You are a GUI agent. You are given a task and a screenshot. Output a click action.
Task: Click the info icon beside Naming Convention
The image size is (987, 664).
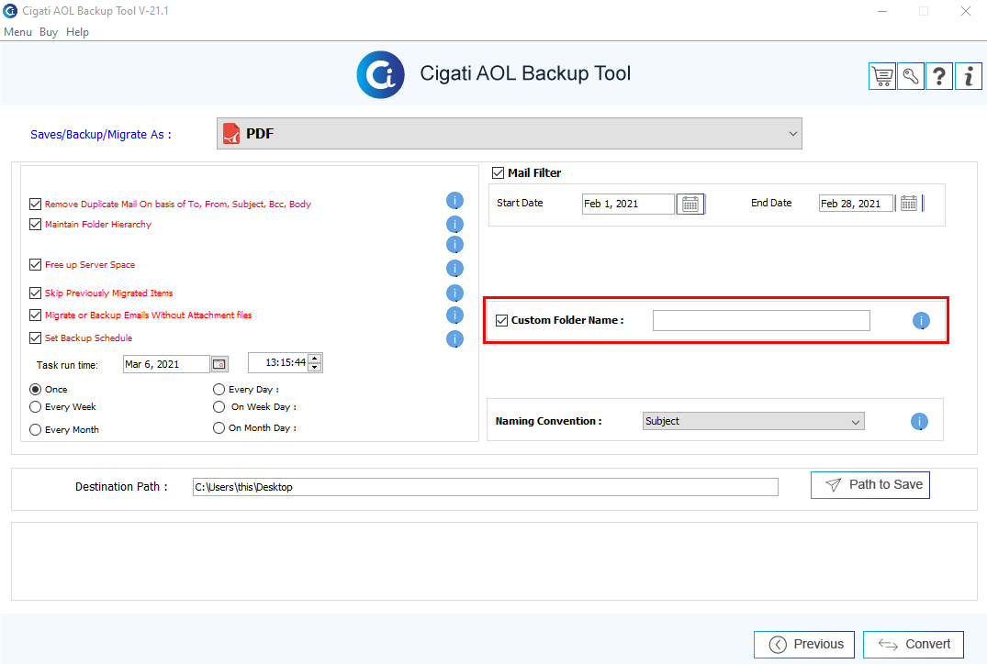coord(919,421)
